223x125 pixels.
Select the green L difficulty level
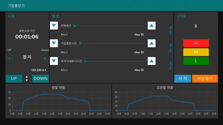click(x=196, y=61)
